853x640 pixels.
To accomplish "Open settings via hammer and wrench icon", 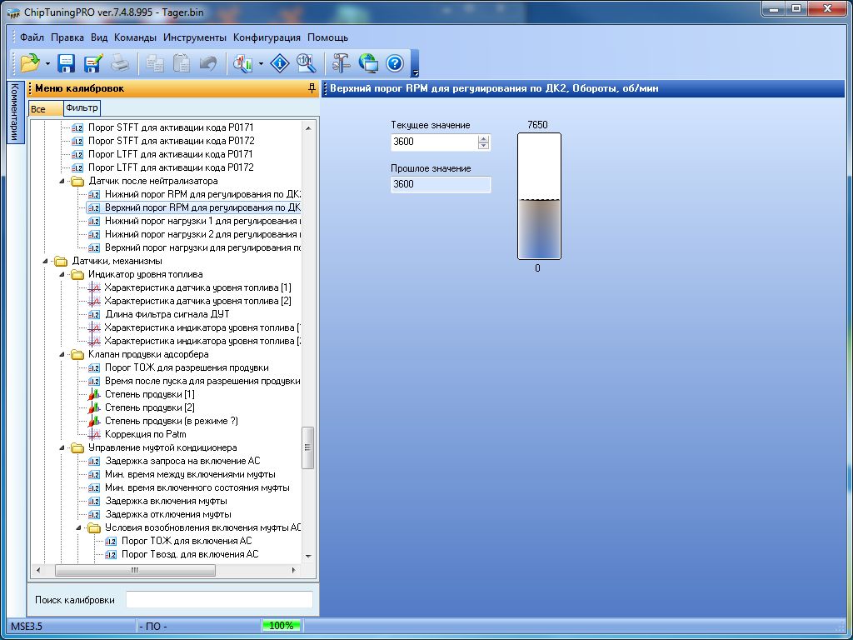I will pyautogui.click(x=342, y=63).
